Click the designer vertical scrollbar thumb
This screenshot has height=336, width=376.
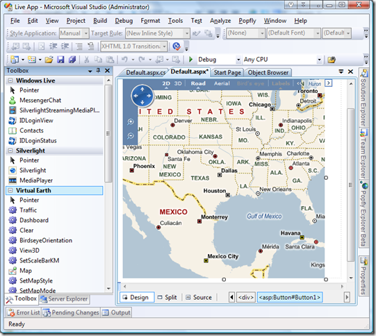point(351,185)
